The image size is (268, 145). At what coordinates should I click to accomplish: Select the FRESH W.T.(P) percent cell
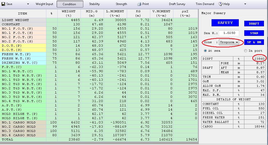coord(52,54)
